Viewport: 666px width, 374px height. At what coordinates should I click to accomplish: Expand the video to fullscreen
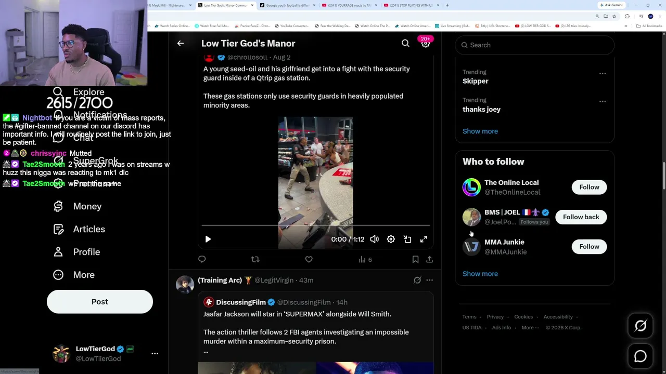[x=424, y=239]
